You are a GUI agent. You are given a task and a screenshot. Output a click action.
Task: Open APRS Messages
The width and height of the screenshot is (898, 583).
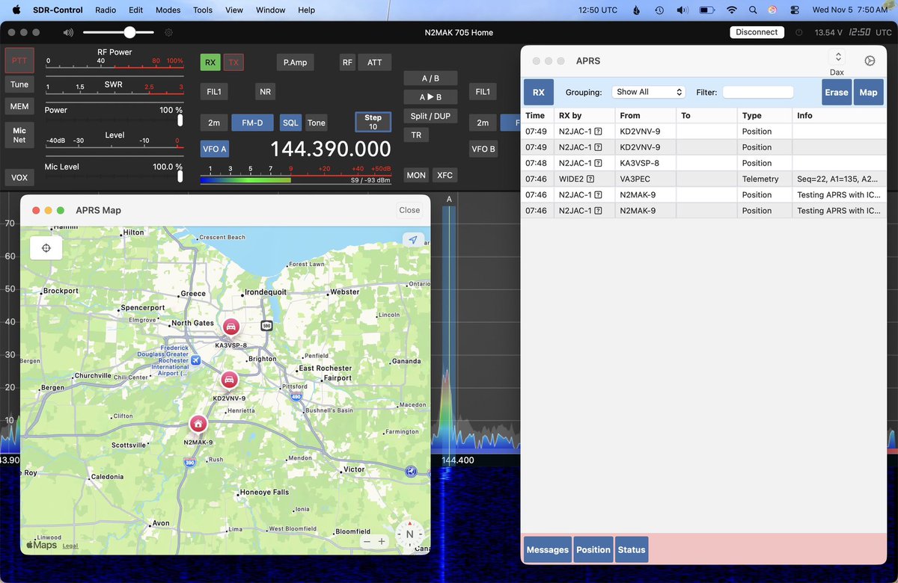[547, 549]
